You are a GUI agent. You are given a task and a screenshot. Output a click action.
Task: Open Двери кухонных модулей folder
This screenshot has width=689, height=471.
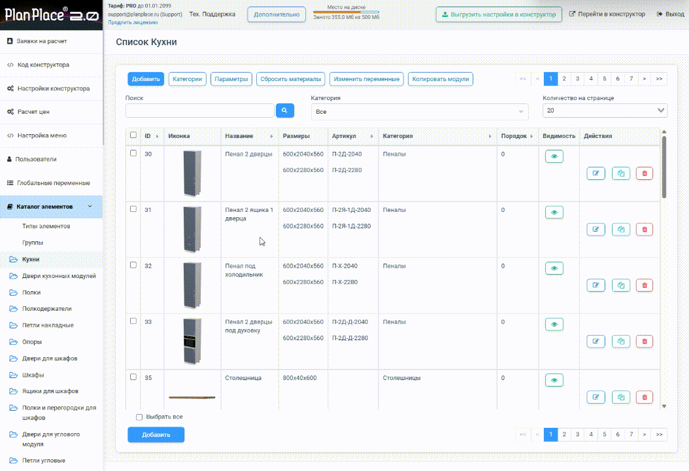click(x=52, y=276)
